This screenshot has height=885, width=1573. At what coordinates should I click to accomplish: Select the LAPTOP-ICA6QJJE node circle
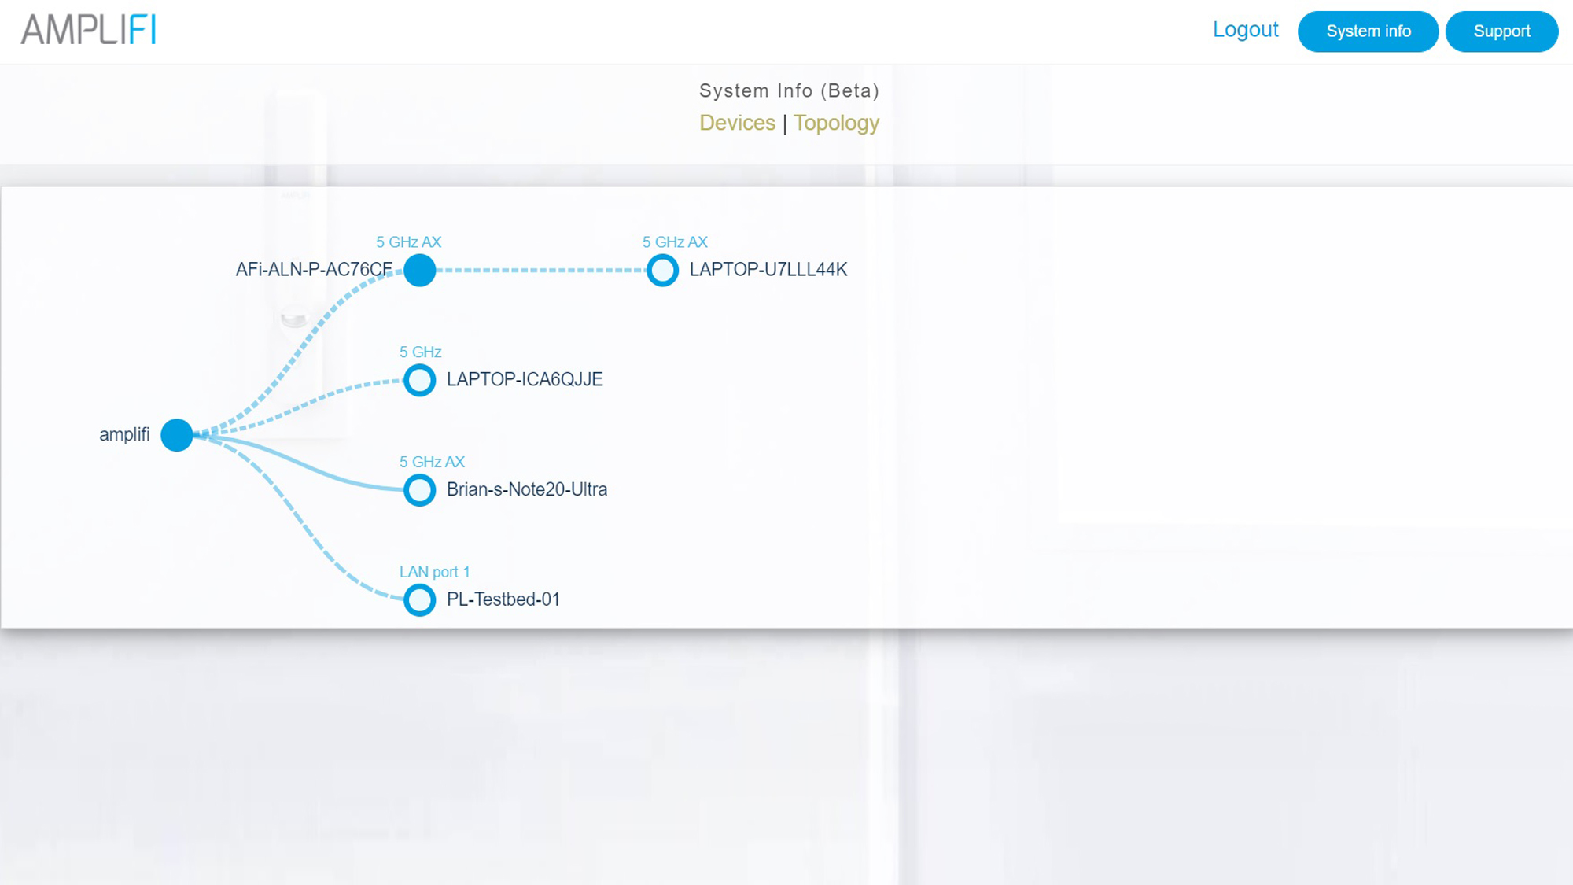coord(420,380)
